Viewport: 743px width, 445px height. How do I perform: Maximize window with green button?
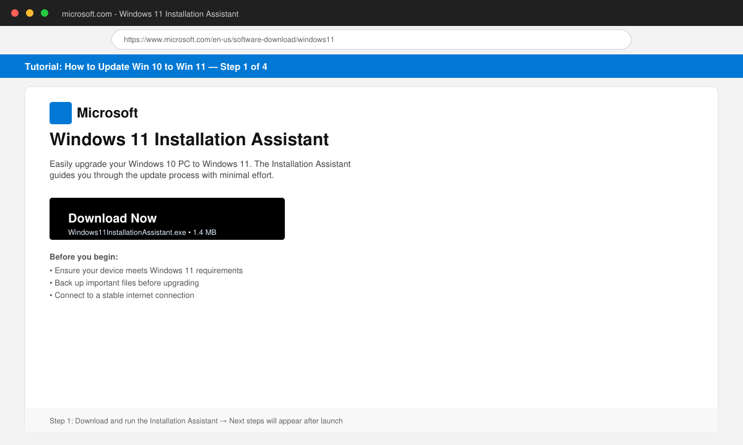point(45,13)
